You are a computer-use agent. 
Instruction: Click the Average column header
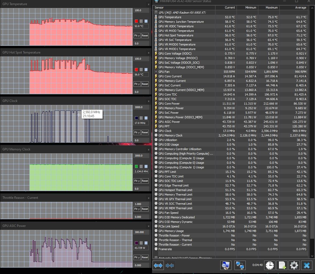[294, 7]
